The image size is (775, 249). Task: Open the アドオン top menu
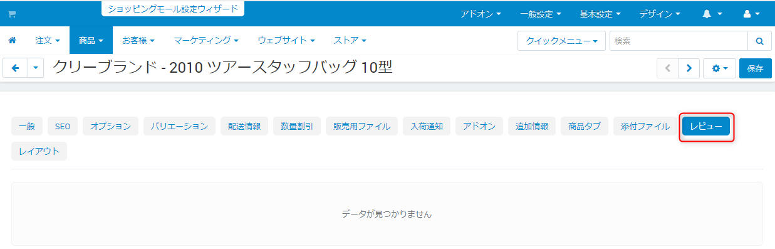tap(481, 13)
